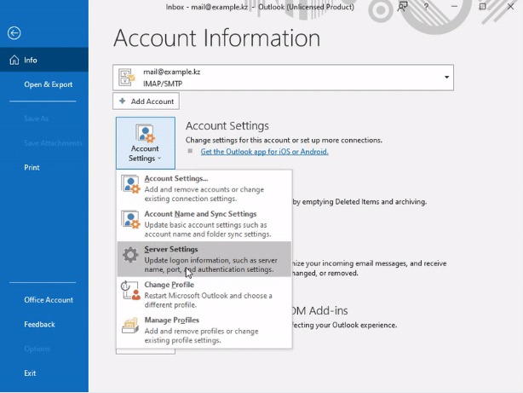Click the help question mark icon

pos(426,6)
